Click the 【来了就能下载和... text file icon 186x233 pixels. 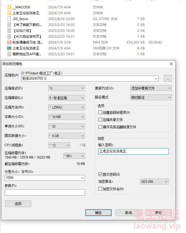point(9,25)
